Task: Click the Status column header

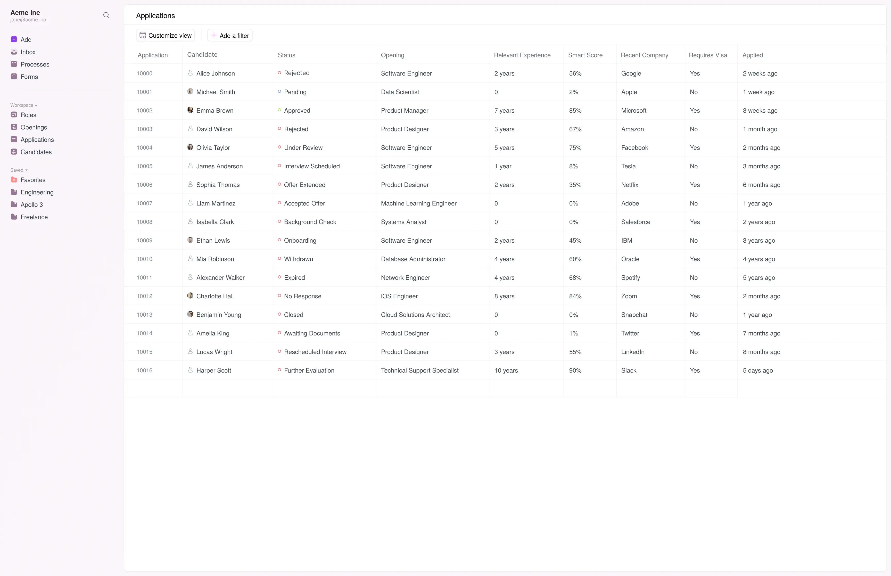Action: click(286, 55)
